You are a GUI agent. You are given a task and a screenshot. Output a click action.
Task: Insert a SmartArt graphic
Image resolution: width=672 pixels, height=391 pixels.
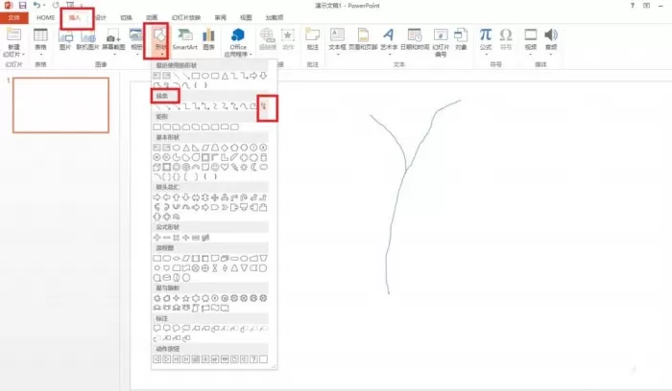pyautogui.click(x=184, y=40)
